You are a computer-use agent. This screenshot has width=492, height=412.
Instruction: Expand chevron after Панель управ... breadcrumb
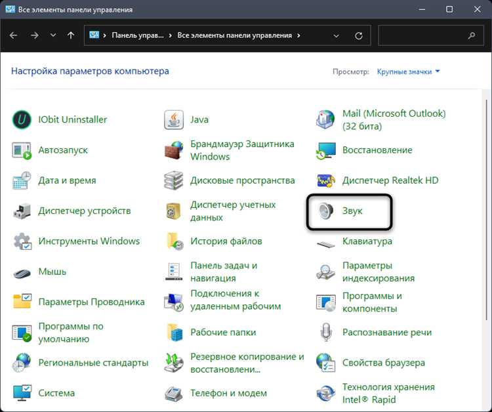tap(170, 35)
